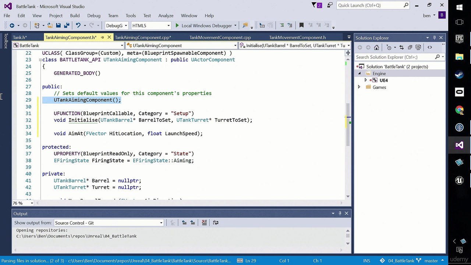The height and width of the screenshot is (265, 471).
Task: Toggle auto-hide pin on Solution Explorer
Action: pyautogui.click(x=434, y=38)
